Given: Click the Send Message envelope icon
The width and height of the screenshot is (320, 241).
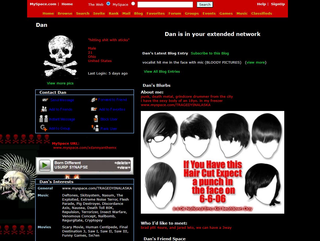Looking at the screenshot, I should pos(45,100).
